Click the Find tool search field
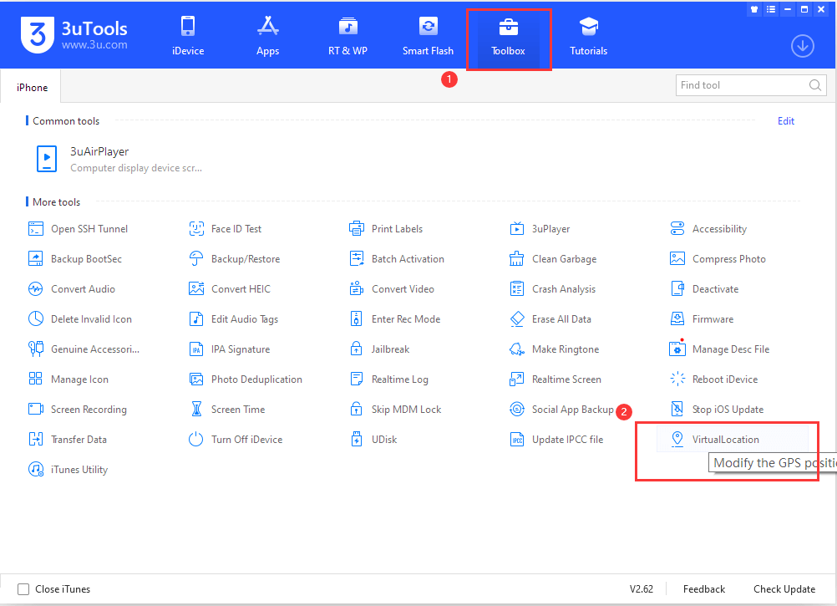The height and width of the screenshot is (606, 837). [x=742, y=85]
